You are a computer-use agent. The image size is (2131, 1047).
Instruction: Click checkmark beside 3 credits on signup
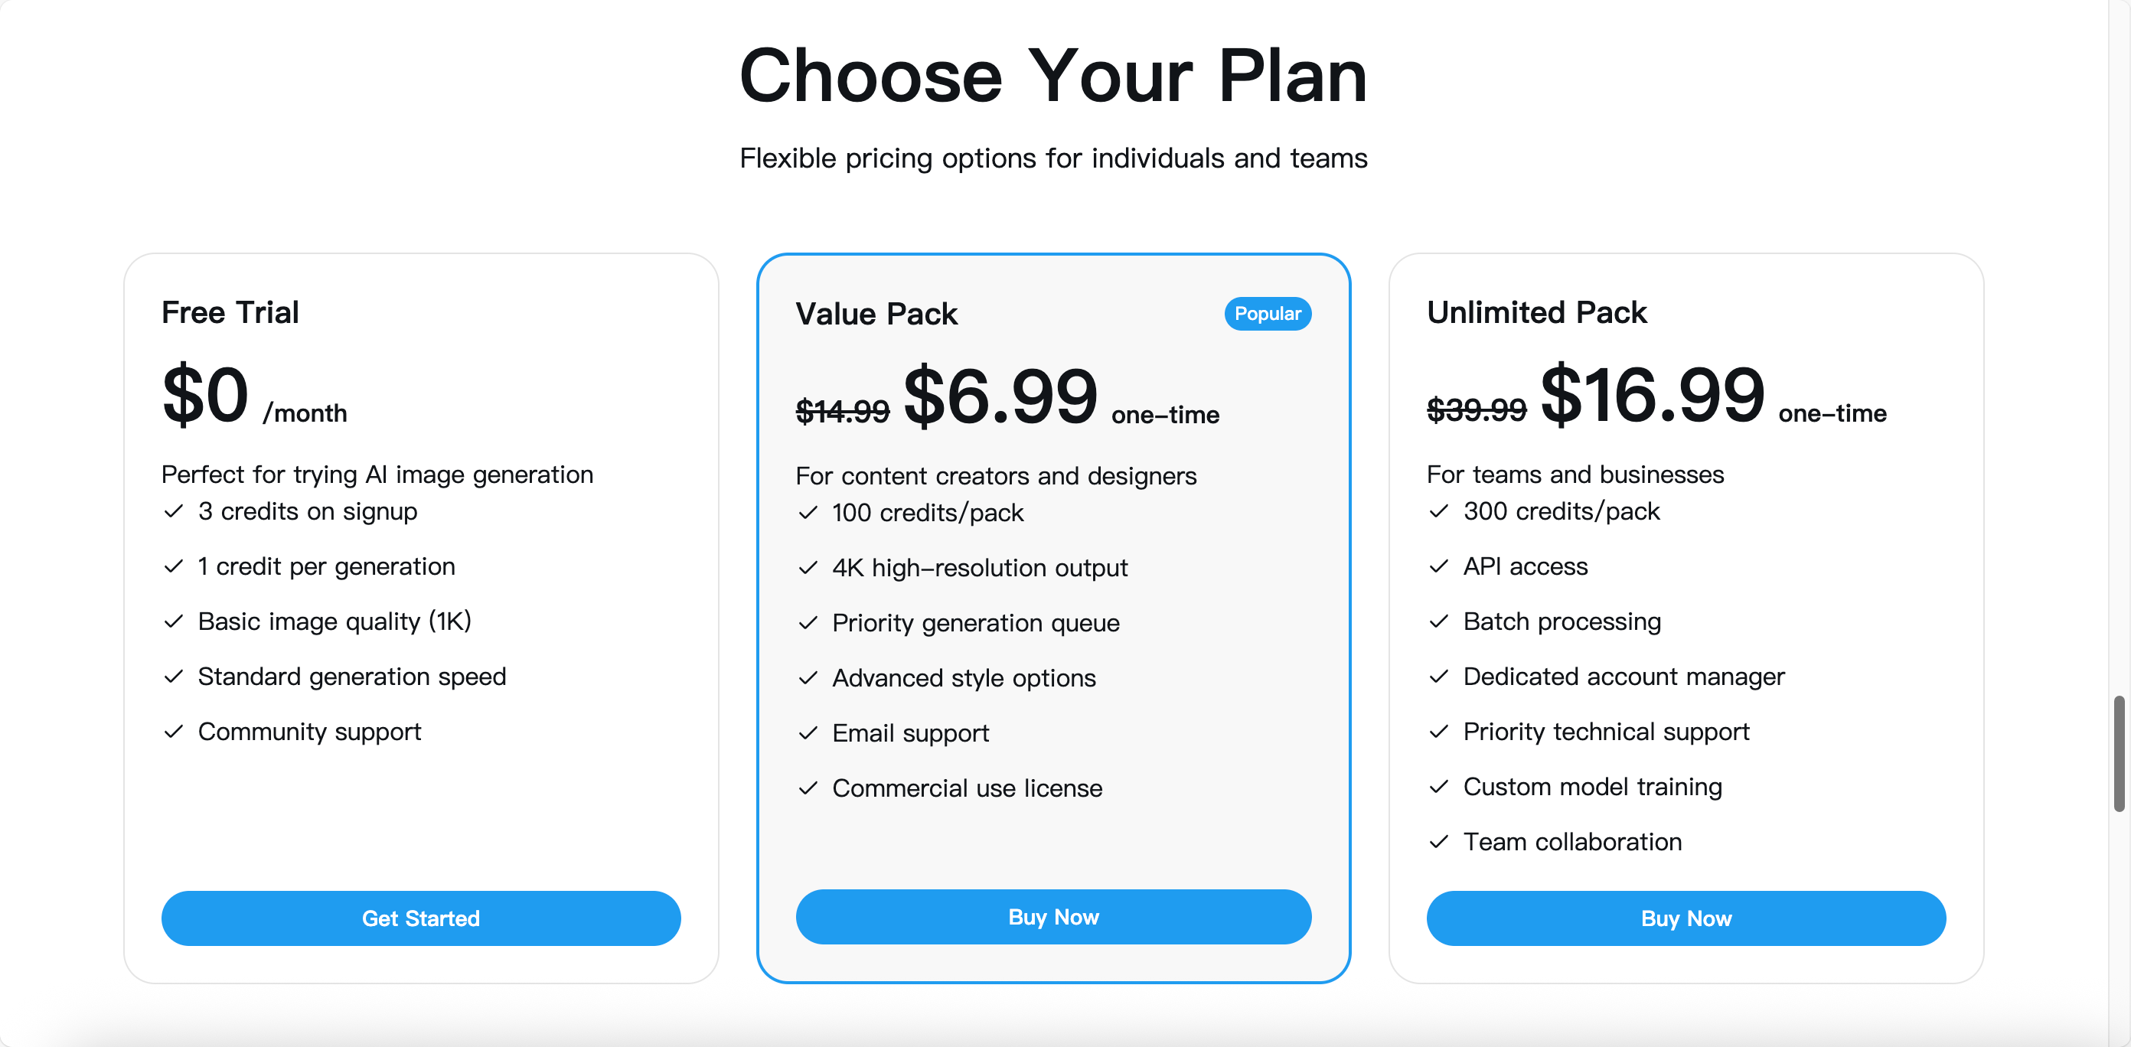point(173,511)
